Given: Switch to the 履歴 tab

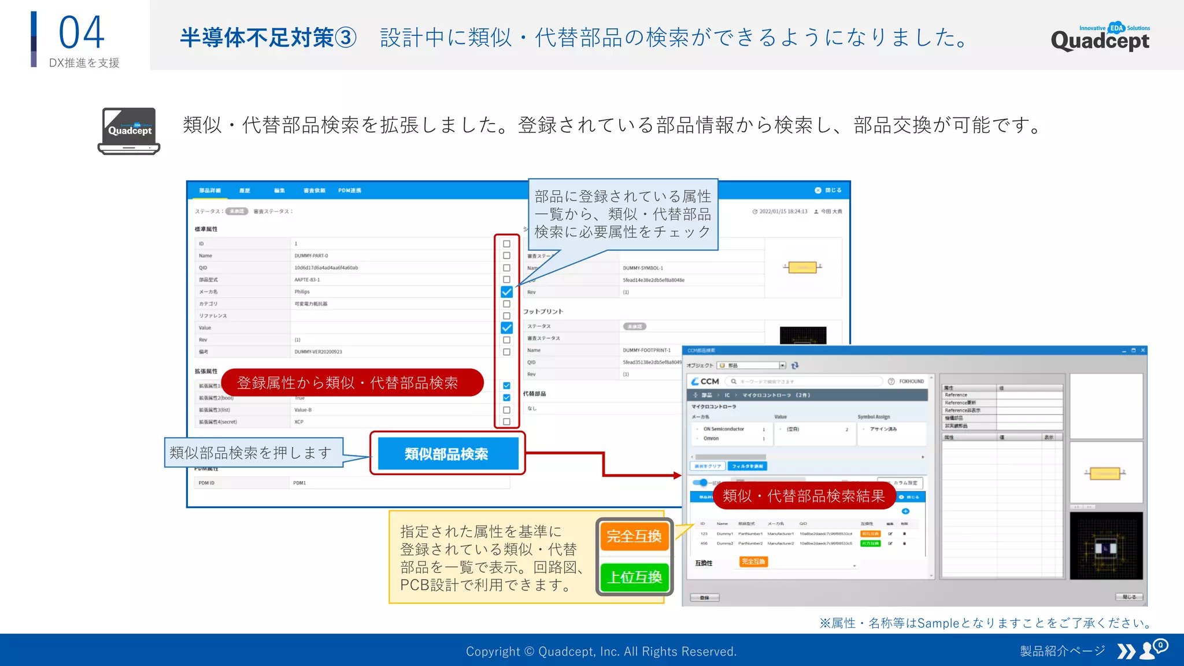Looking at the screenshot, I should click(245, 190).
